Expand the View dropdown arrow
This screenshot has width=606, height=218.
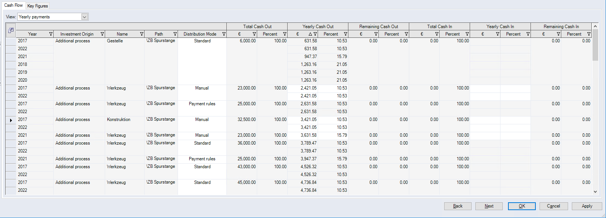click(x=84, y=17)
